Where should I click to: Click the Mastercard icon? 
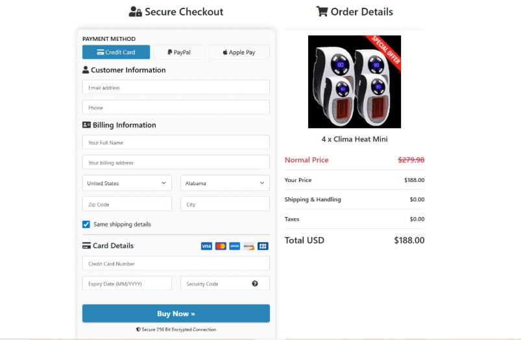(221, 246)
